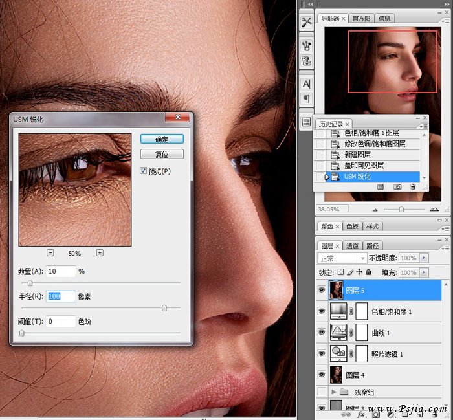Switch to the 通道 channels tab
Viewport: 453px width, 420px height.
[352, 246]
